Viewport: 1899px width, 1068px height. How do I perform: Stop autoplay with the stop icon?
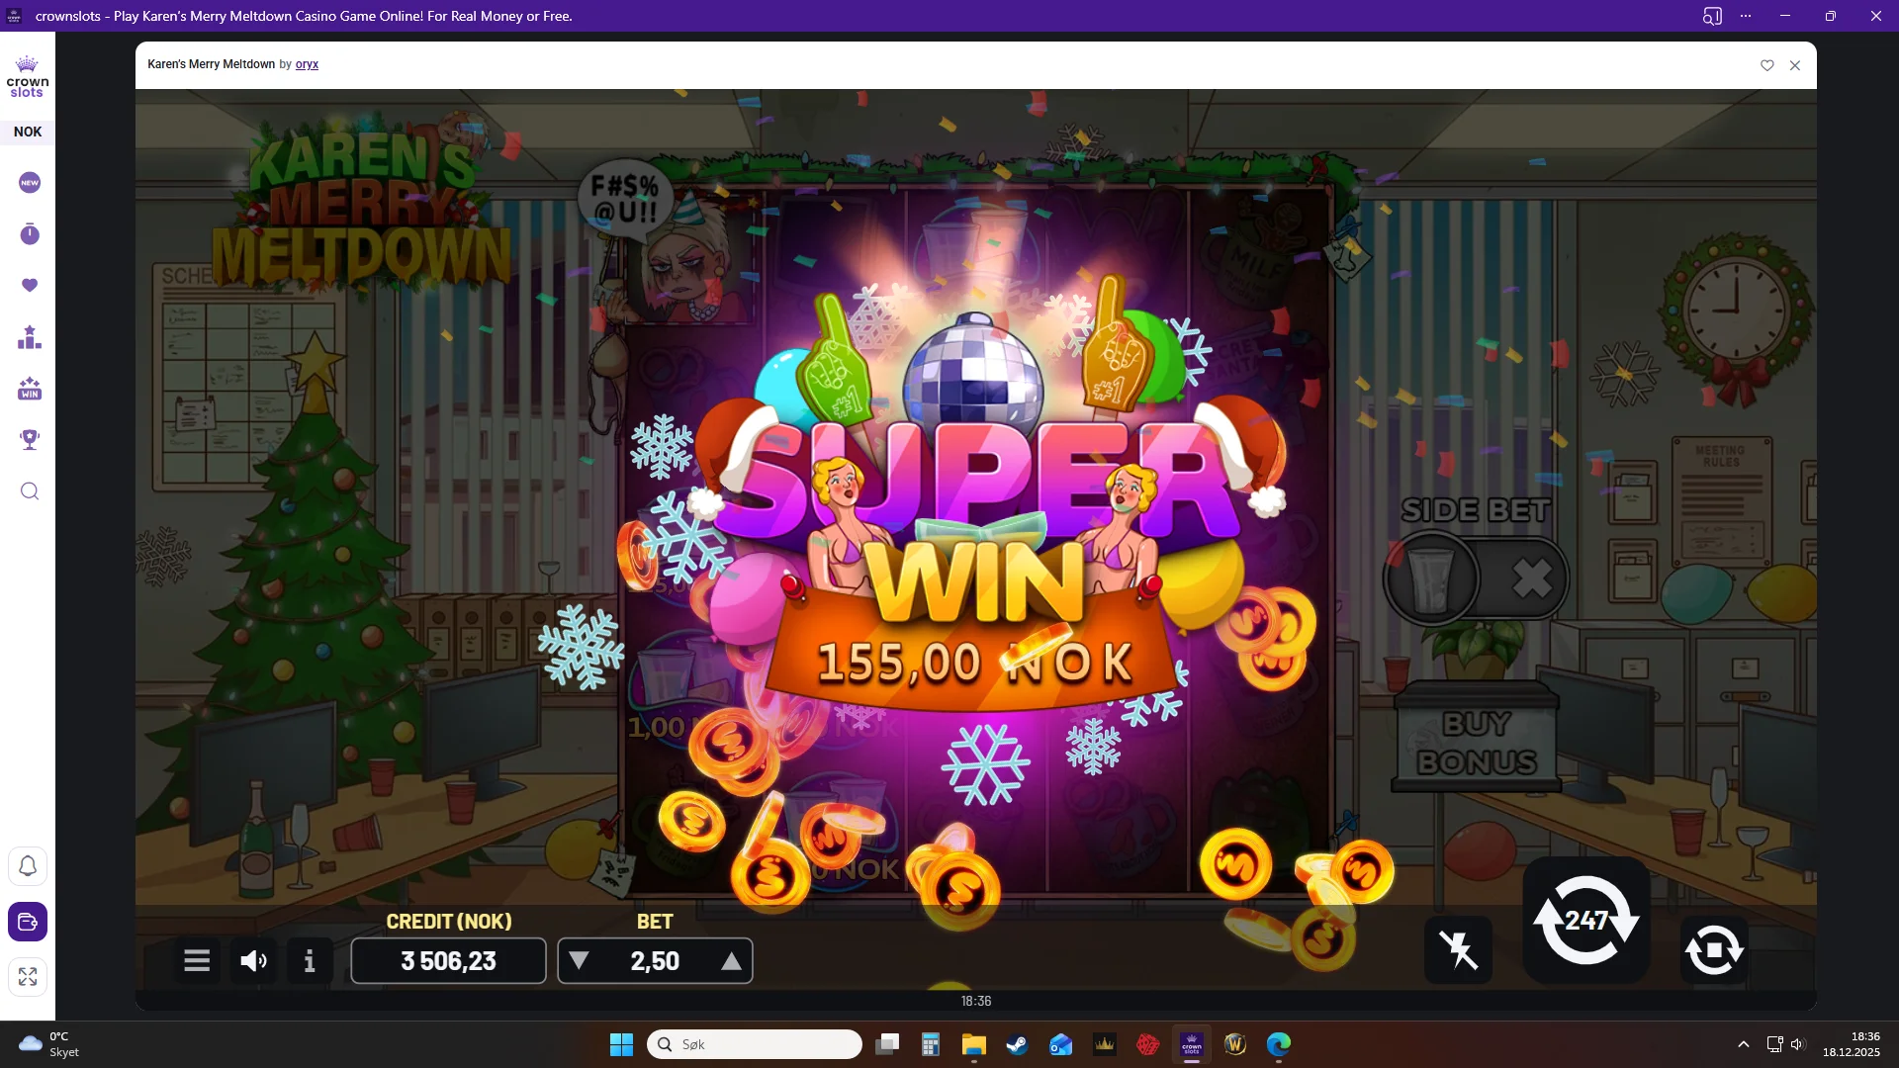1714,950
